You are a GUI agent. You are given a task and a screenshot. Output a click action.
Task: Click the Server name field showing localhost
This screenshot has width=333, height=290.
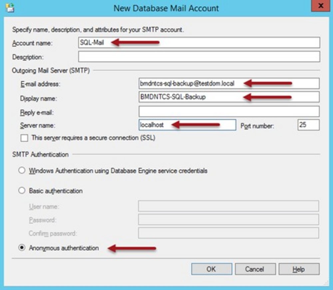(187, 125)
